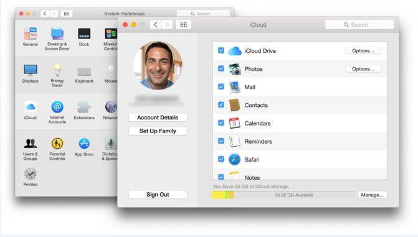Viewport: 418px width, 237px height.
Task: Toggle the Contacts checkbox
Action: 221,105
